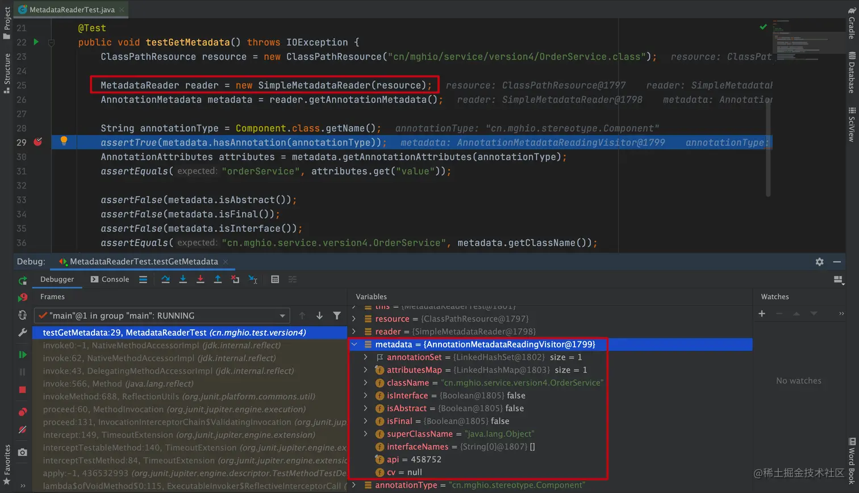The width and height of the screenshot is (859, 493).
Task: Toggle the breakpoint on line 29
Action: 37,142
